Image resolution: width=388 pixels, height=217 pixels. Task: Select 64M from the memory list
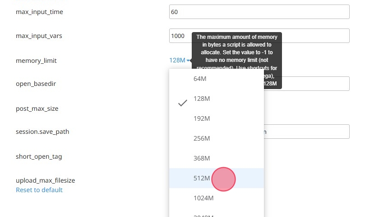point(200,79)
